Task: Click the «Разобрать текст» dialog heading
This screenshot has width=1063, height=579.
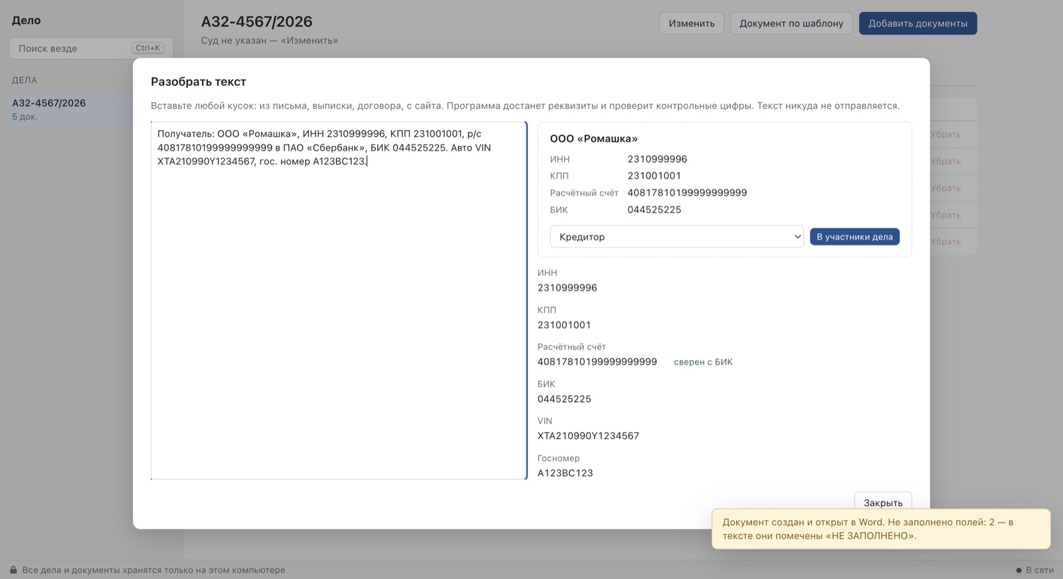Action: (x=198, y=82)
